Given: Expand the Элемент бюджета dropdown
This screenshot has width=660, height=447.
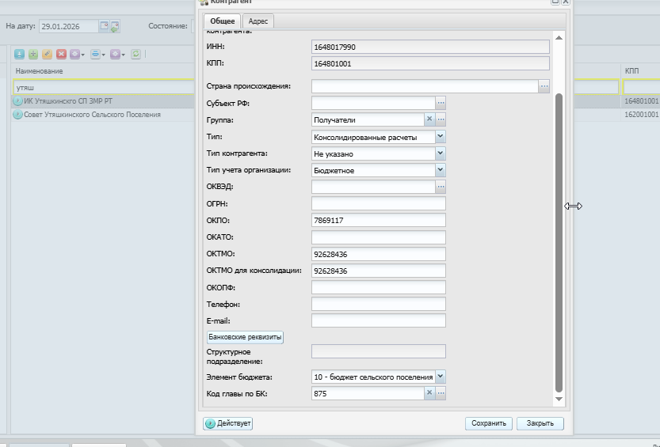Looking at the screenshot, I should 441,377.
